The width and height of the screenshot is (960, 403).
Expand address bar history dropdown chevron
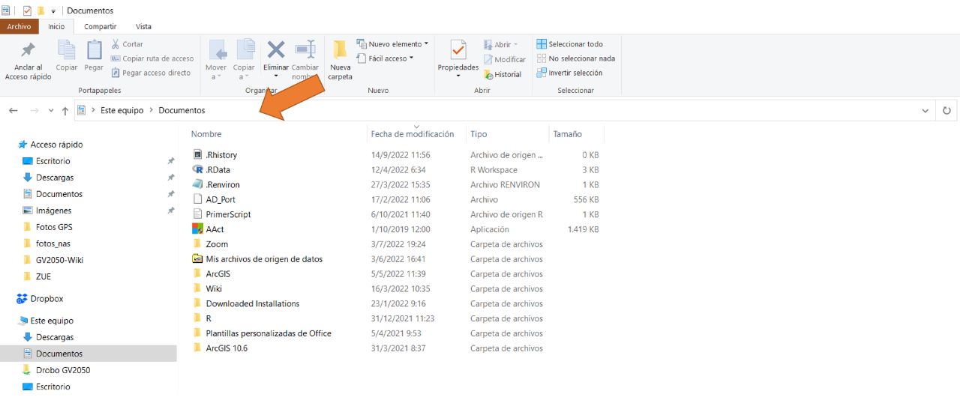(x=925, y=111)
